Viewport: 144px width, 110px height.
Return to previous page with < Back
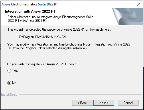click(x=82, y=103)
